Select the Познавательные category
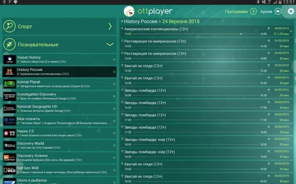Screen dimensions: 296x184 click(x=59, y=45)
